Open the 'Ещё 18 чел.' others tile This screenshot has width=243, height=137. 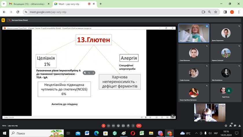click(226, 93)
